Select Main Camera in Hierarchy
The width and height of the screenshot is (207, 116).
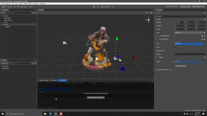click(x=8, y=20)
